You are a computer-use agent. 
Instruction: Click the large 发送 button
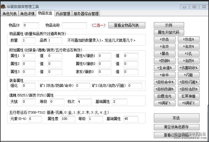click(x=176, y=118)
